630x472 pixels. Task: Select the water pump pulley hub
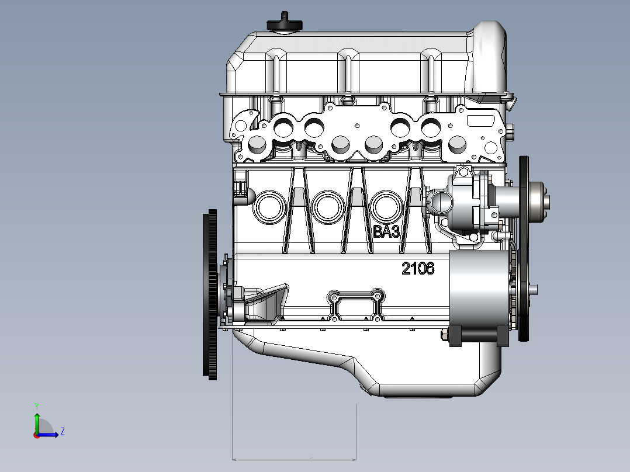coord(539,202)
